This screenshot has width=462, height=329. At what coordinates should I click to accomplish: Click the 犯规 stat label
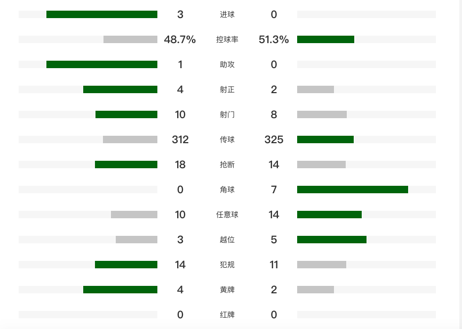(x=227, y=265)
